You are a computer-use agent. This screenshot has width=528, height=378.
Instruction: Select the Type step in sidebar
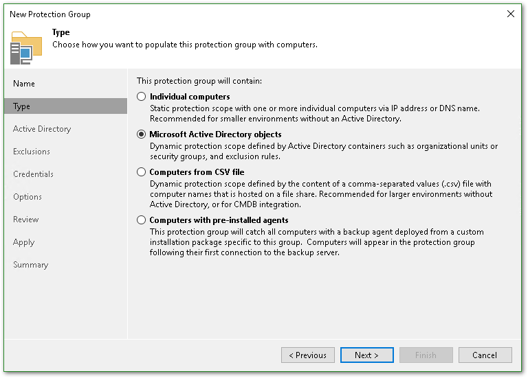click(x=22, y=106)
